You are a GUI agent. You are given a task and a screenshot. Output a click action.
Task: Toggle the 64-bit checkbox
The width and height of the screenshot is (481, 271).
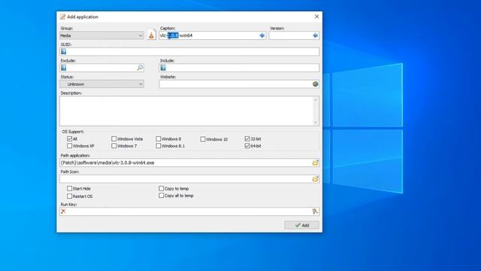(247, 146)
